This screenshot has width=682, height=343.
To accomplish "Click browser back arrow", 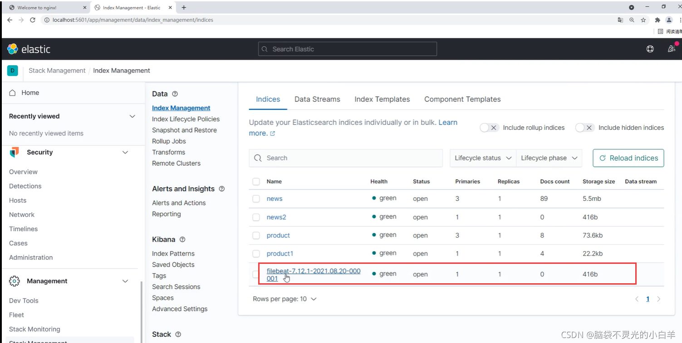I will click(x=10, y=20).
